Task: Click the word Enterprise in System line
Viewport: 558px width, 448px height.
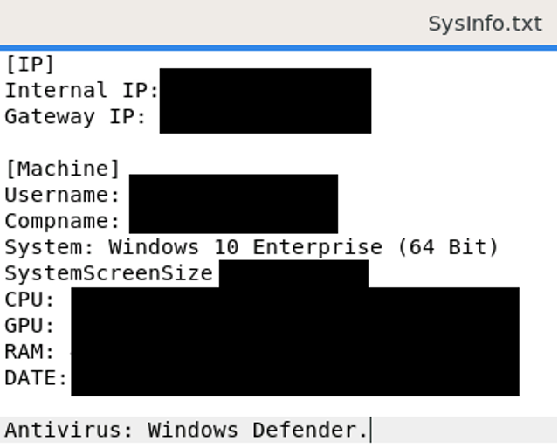Action: [317, 247]
